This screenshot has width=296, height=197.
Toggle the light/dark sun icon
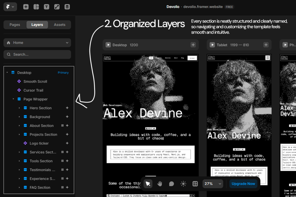tap(183, 184)
